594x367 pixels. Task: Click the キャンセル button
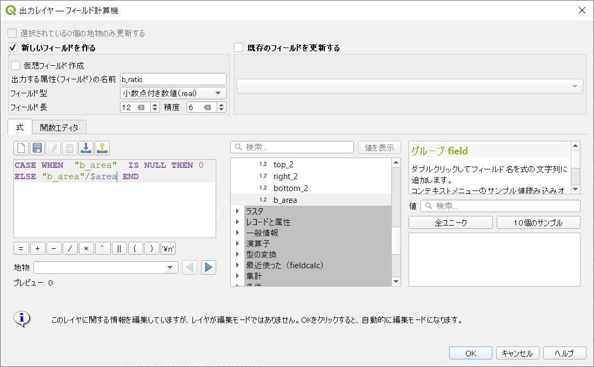click(x=517, y=353)
